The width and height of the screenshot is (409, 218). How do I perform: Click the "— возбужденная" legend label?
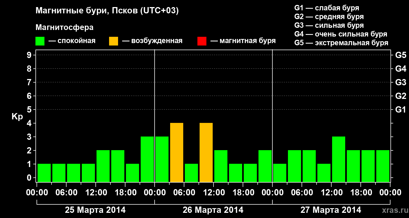pyautogui.click(x=152, y=41)
